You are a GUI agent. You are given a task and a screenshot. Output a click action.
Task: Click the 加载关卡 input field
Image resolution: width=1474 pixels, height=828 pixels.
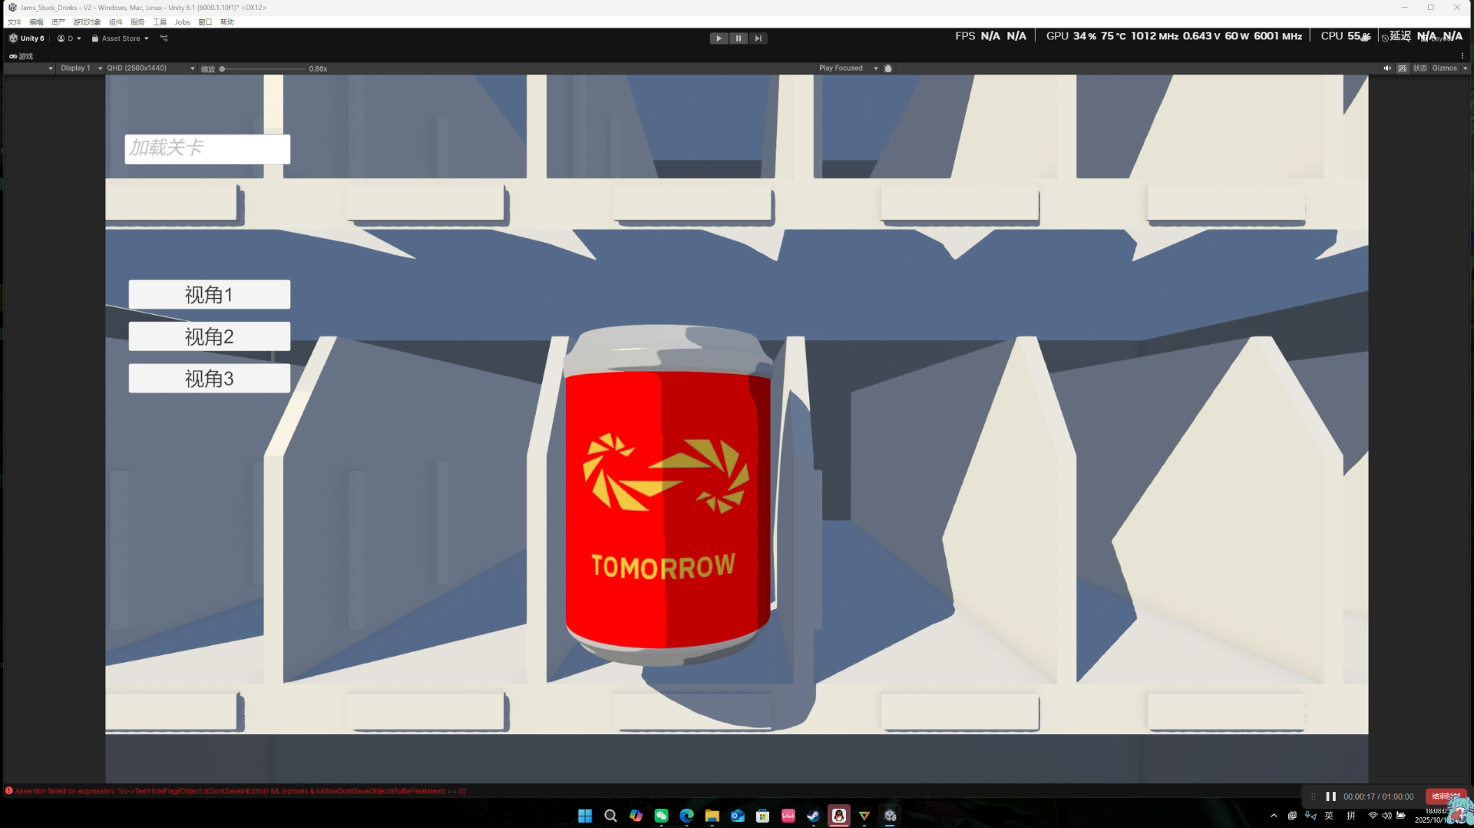tap(207, 149)
